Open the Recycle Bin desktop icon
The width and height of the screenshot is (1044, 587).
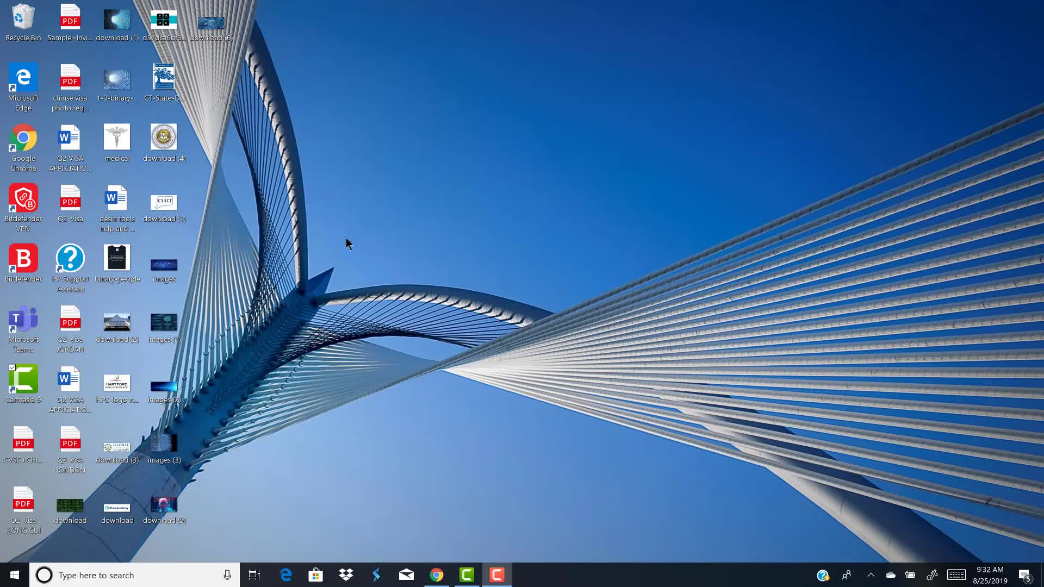click(x=23, y=23)
